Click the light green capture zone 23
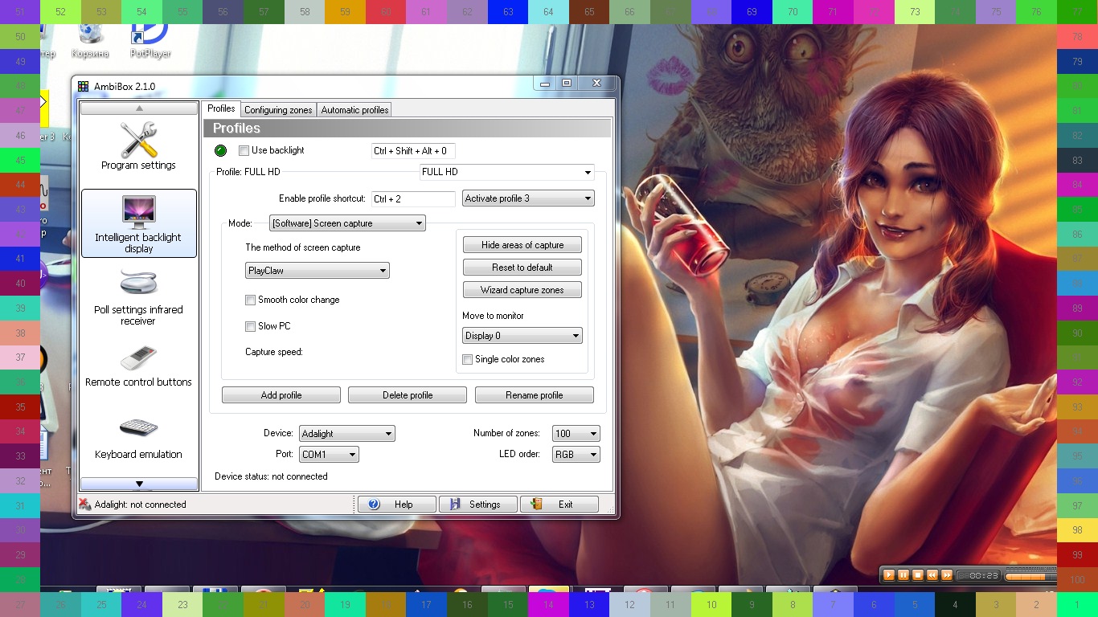 182,604
